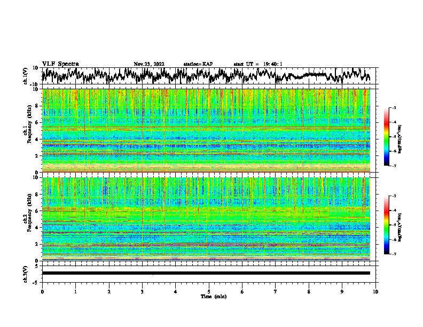Click the ch.2 spectrogram color scale bar

tap(386, 225)
